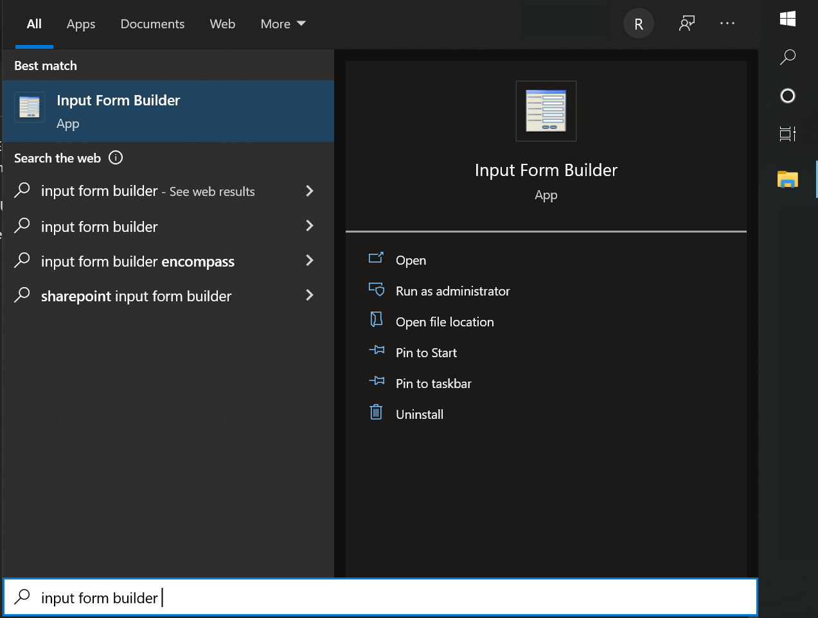818x618 pixels.
Task: Click Uninstall action
Action: [420, 414]
